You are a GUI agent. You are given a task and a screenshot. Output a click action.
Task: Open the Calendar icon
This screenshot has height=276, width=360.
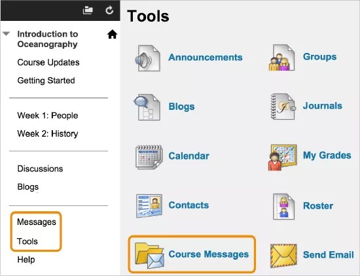coord(149,157)
